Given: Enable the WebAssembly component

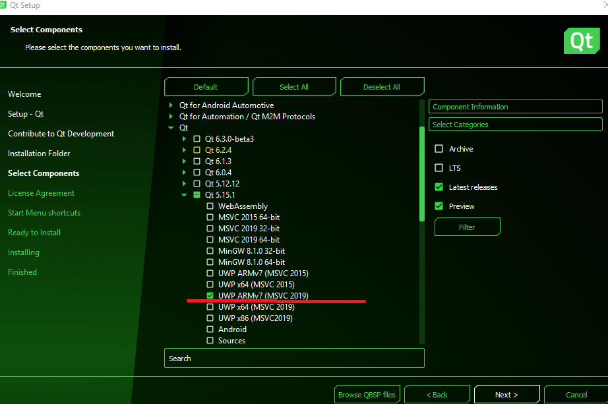Looking at the screenshot, I should pos(210,206).
